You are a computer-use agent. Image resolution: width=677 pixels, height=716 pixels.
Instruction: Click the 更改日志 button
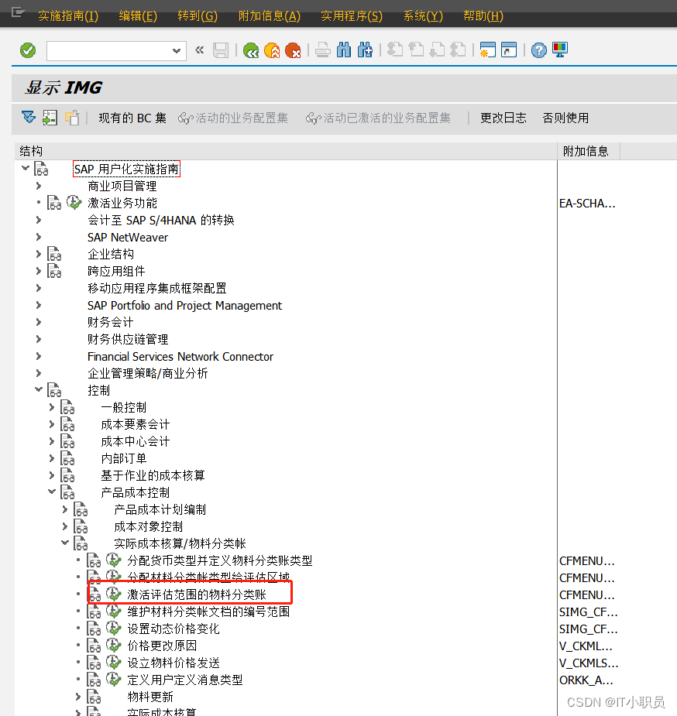503,118
